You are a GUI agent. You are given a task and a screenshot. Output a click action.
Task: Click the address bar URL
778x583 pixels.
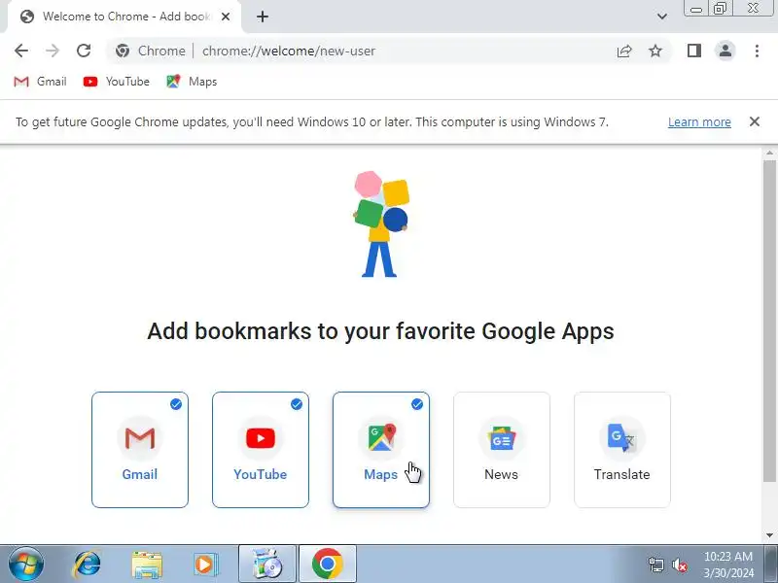click(289, 51)
